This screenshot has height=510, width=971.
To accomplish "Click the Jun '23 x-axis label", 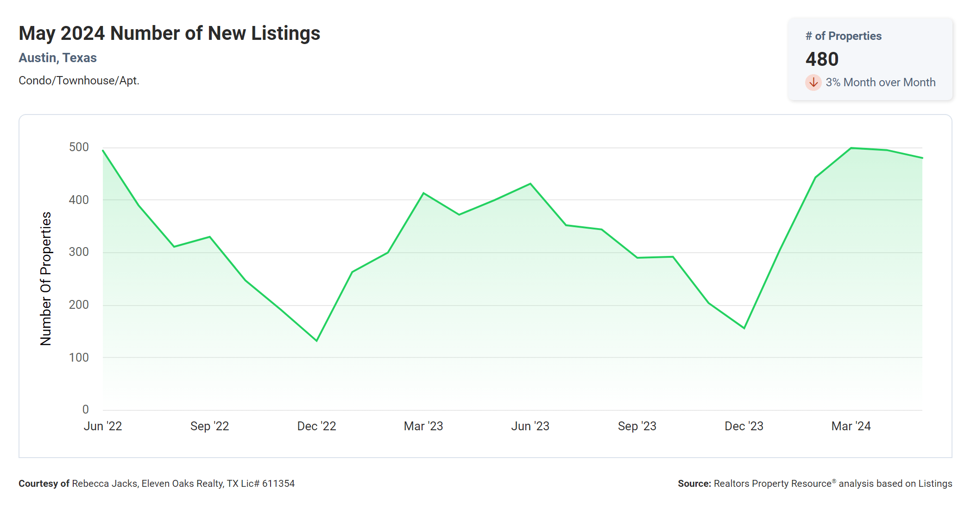I will 530,426.
